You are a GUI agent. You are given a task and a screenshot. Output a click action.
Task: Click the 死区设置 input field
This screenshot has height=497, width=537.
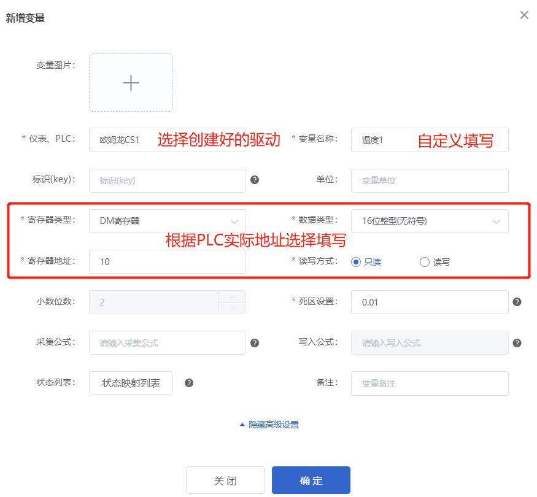(430, 302)
